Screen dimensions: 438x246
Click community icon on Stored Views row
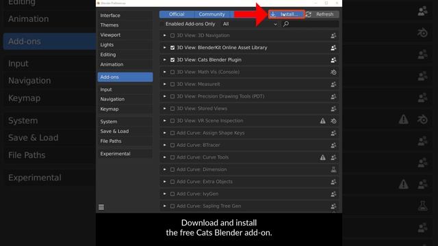tap(333, 109)
